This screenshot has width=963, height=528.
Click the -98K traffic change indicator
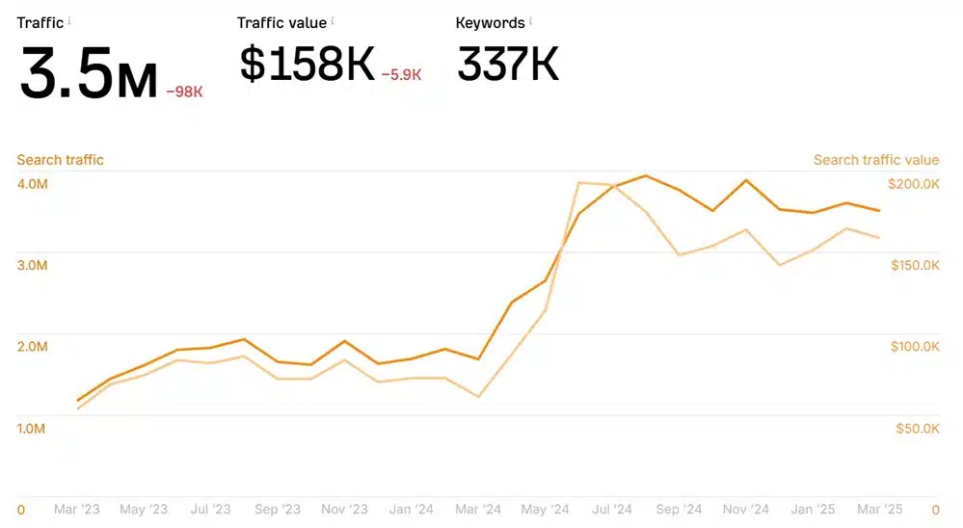pos(184,92)
